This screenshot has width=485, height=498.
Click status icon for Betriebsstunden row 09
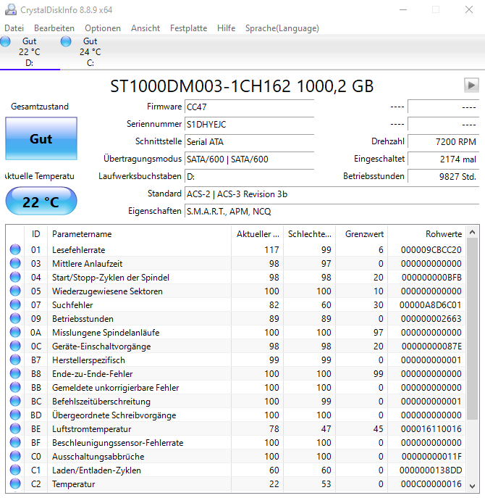pos(15,318)
